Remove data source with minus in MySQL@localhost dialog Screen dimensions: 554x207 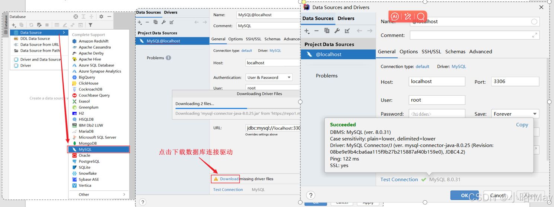point(147,22)
